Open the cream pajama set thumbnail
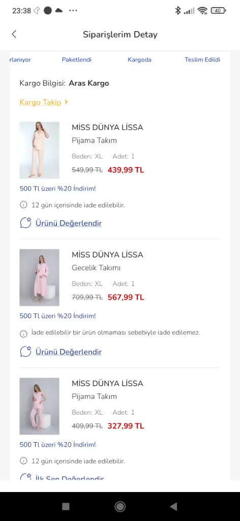Image resolution: width=240 pixels, height=521 pixels. [x=40, y=150]
